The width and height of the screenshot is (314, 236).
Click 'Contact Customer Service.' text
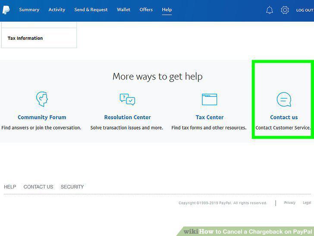283,128
